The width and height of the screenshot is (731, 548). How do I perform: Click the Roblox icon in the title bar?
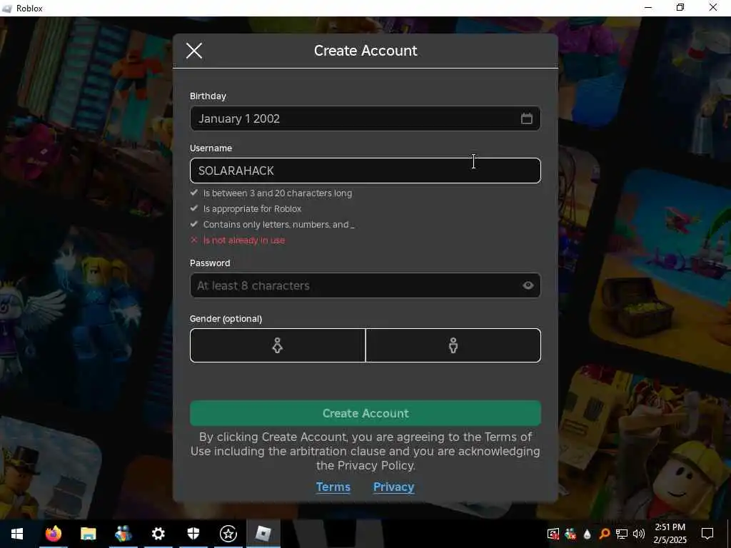[x=7, y=9]
